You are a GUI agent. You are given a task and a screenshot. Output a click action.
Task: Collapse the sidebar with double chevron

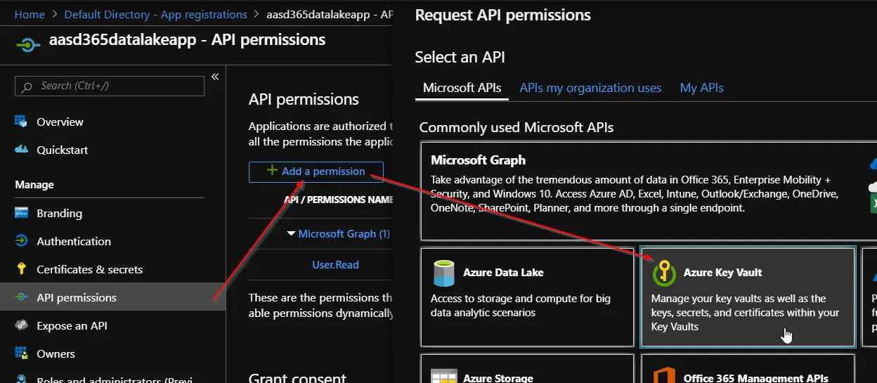pyautogui.click(x=215, y=76)
